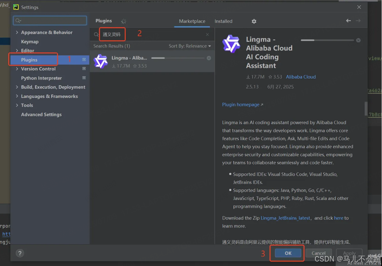Click the 17.7M downloads count in details

pos(255,77)
